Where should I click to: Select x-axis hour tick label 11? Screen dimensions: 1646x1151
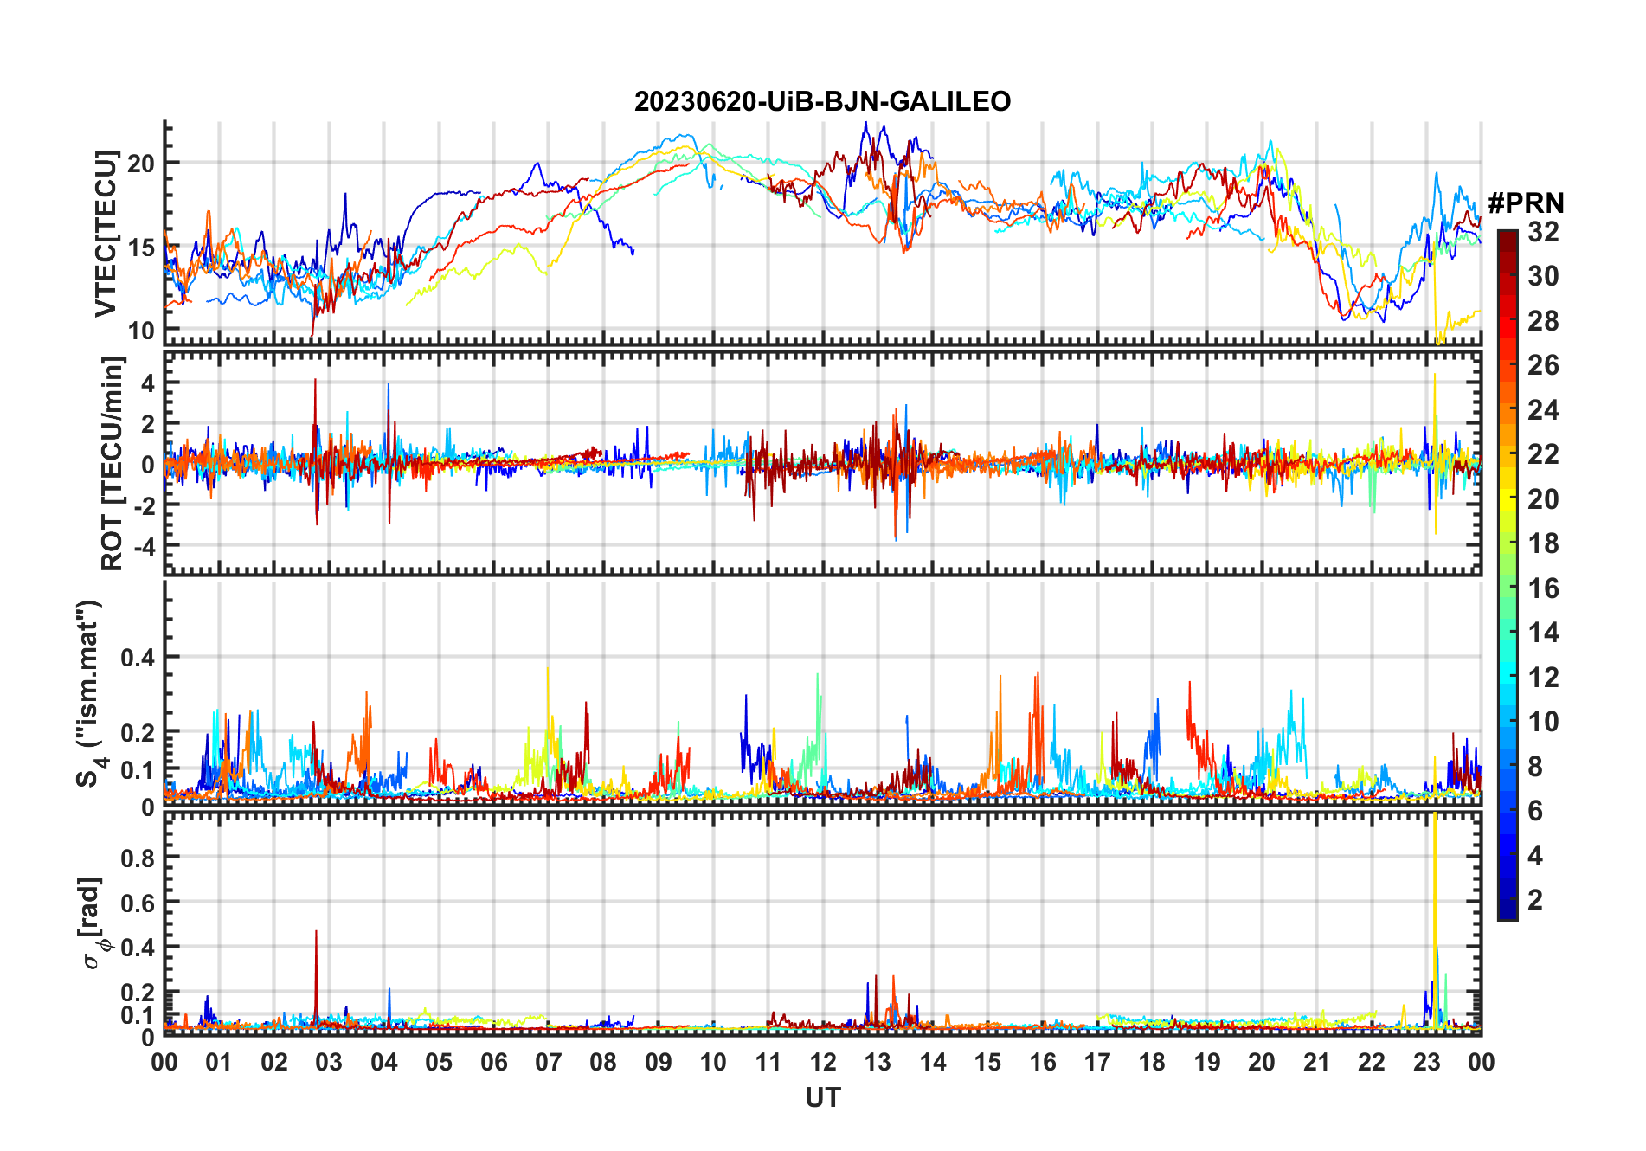point(768,1063)
